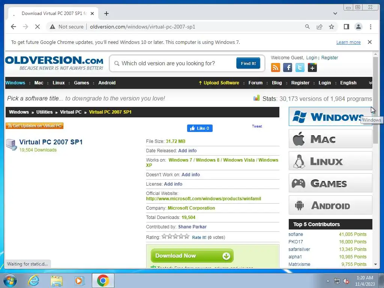
Task: Open Chrome three-dot menu
Action: pos(370,27)
